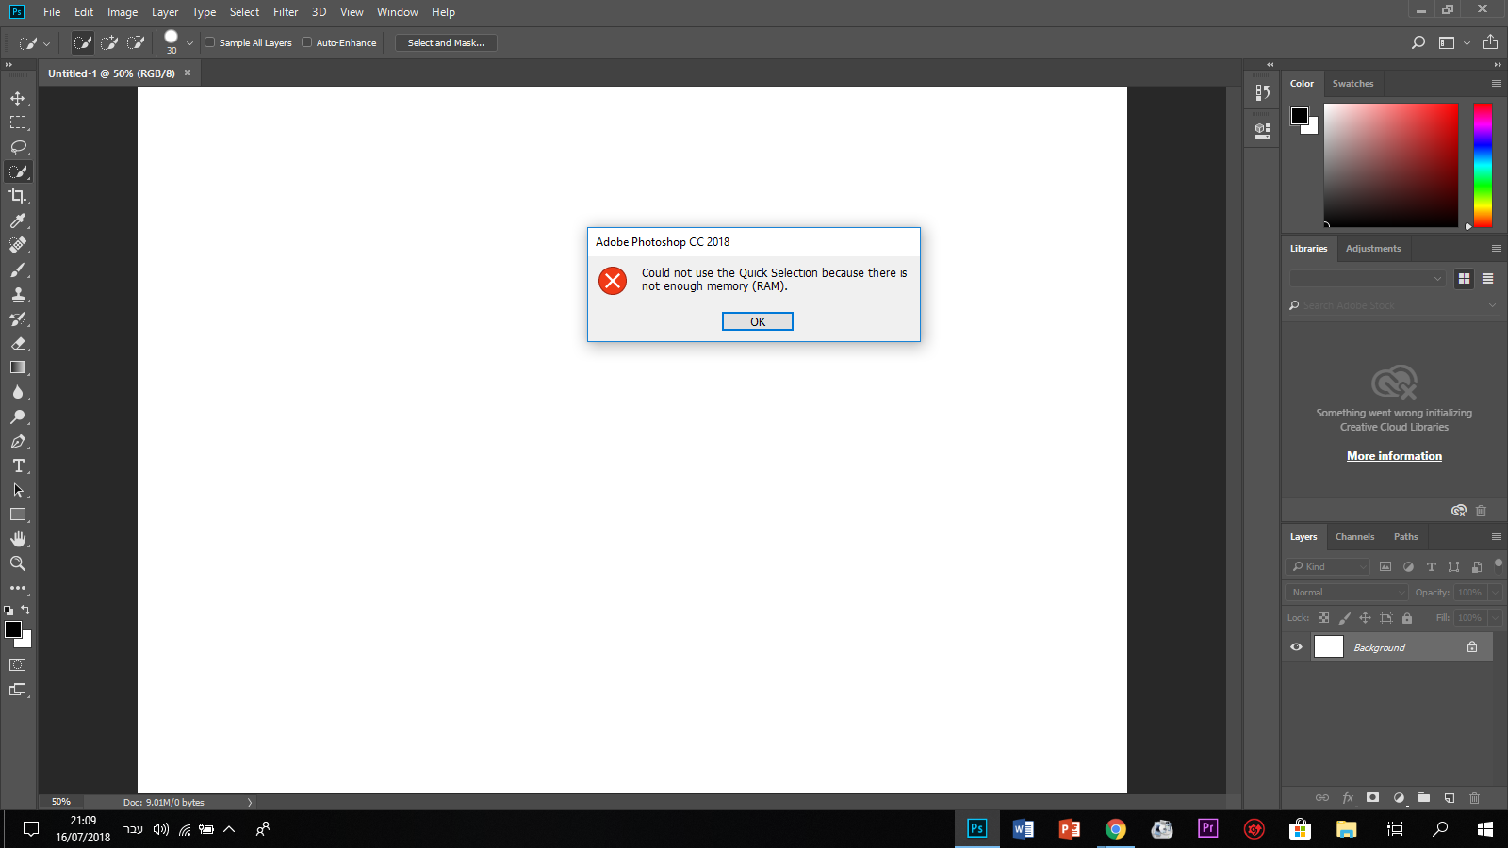Click the delete layer trash icon

[1475, 798]
